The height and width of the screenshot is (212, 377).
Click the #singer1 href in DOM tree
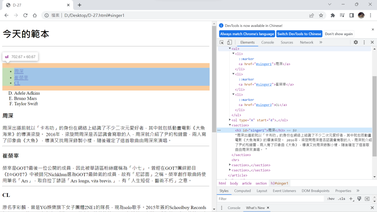[264, 64]
